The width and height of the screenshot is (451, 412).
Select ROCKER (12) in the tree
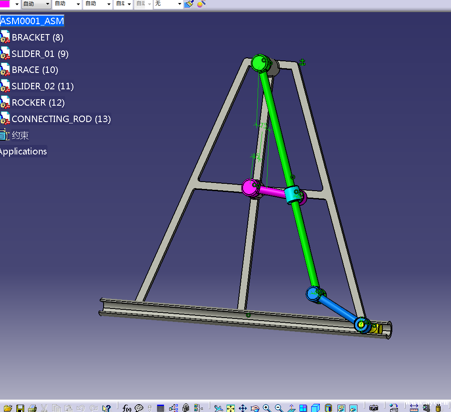(x=38, y=103)
